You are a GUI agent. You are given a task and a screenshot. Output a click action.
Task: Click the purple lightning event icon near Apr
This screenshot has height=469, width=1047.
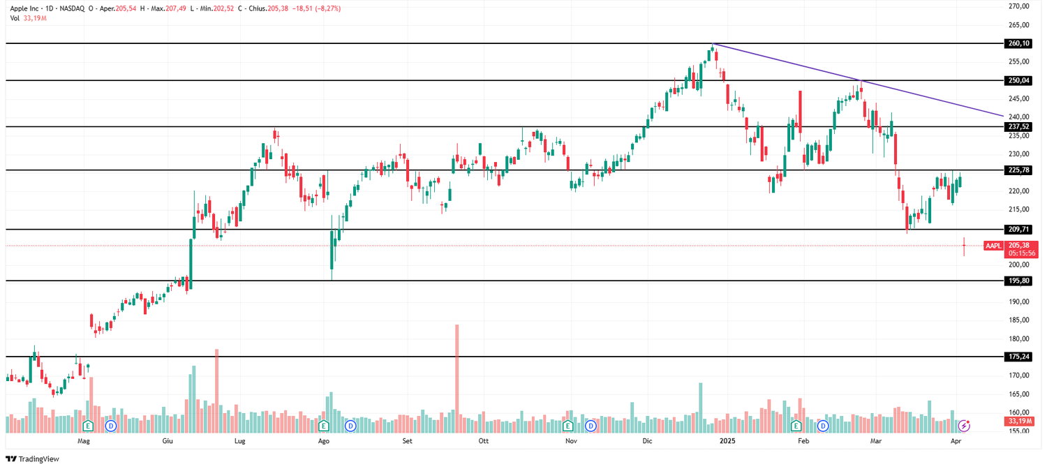coord(965,425)
